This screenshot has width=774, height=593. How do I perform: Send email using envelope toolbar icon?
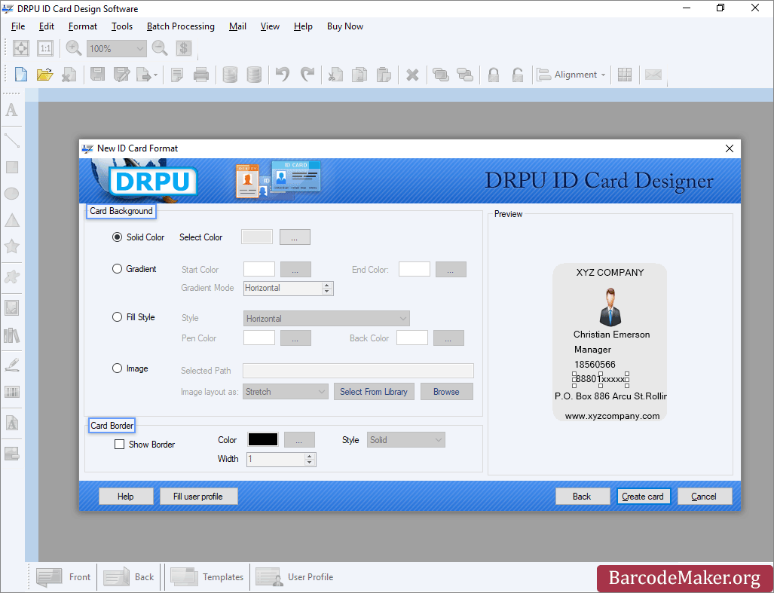(653, 75)
